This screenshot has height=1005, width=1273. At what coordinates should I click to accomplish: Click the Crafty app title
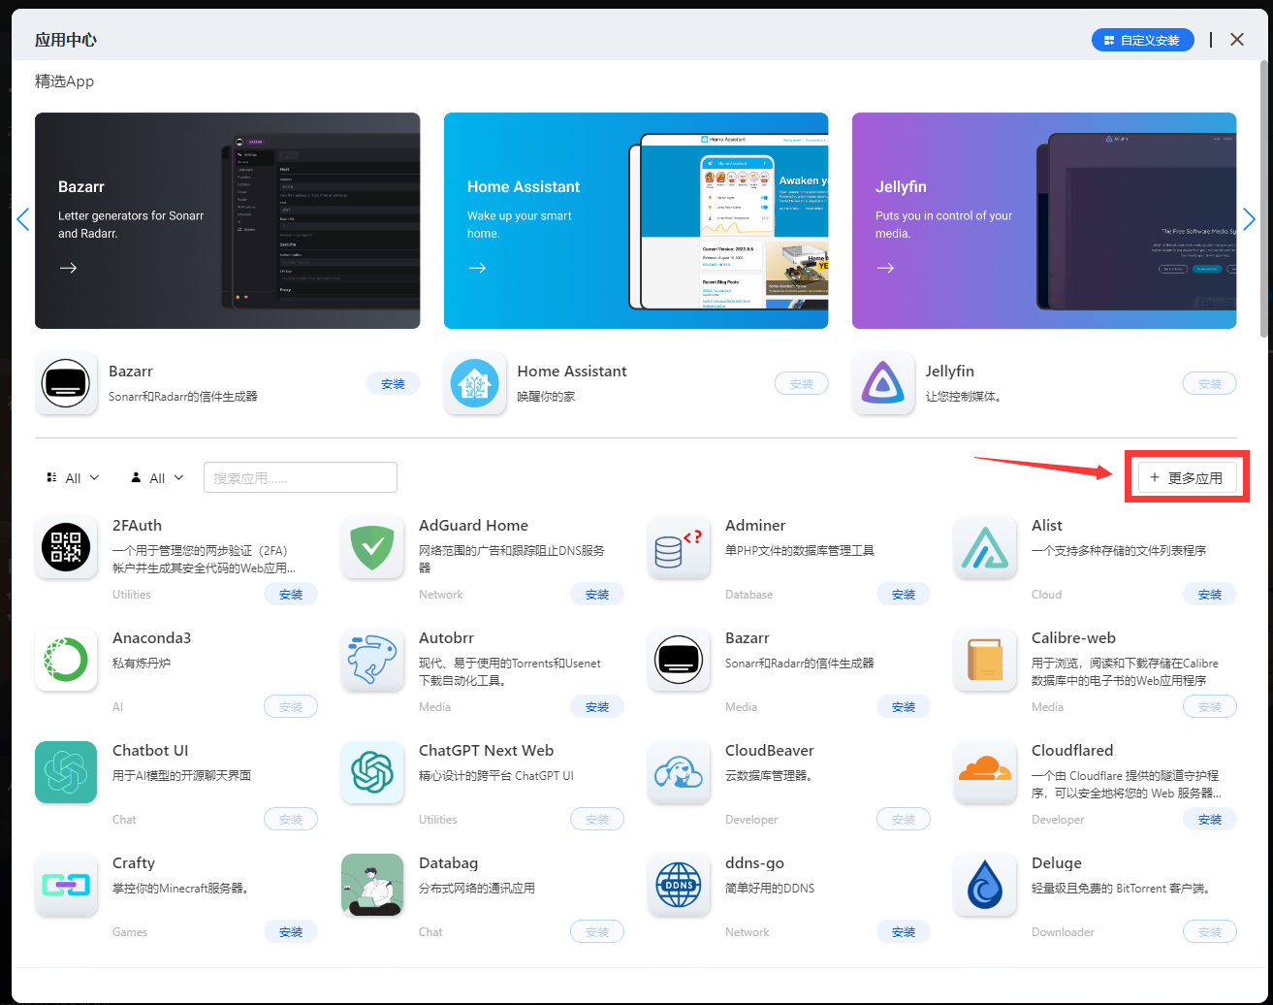point(134,863)
